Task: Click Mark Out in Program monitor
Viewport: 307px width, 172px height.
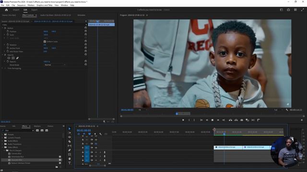Action: pos(194,120)
